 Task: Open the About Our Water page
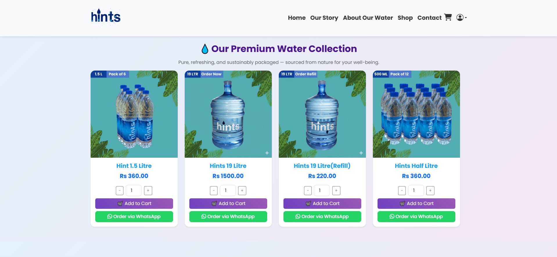pos(368,18)
